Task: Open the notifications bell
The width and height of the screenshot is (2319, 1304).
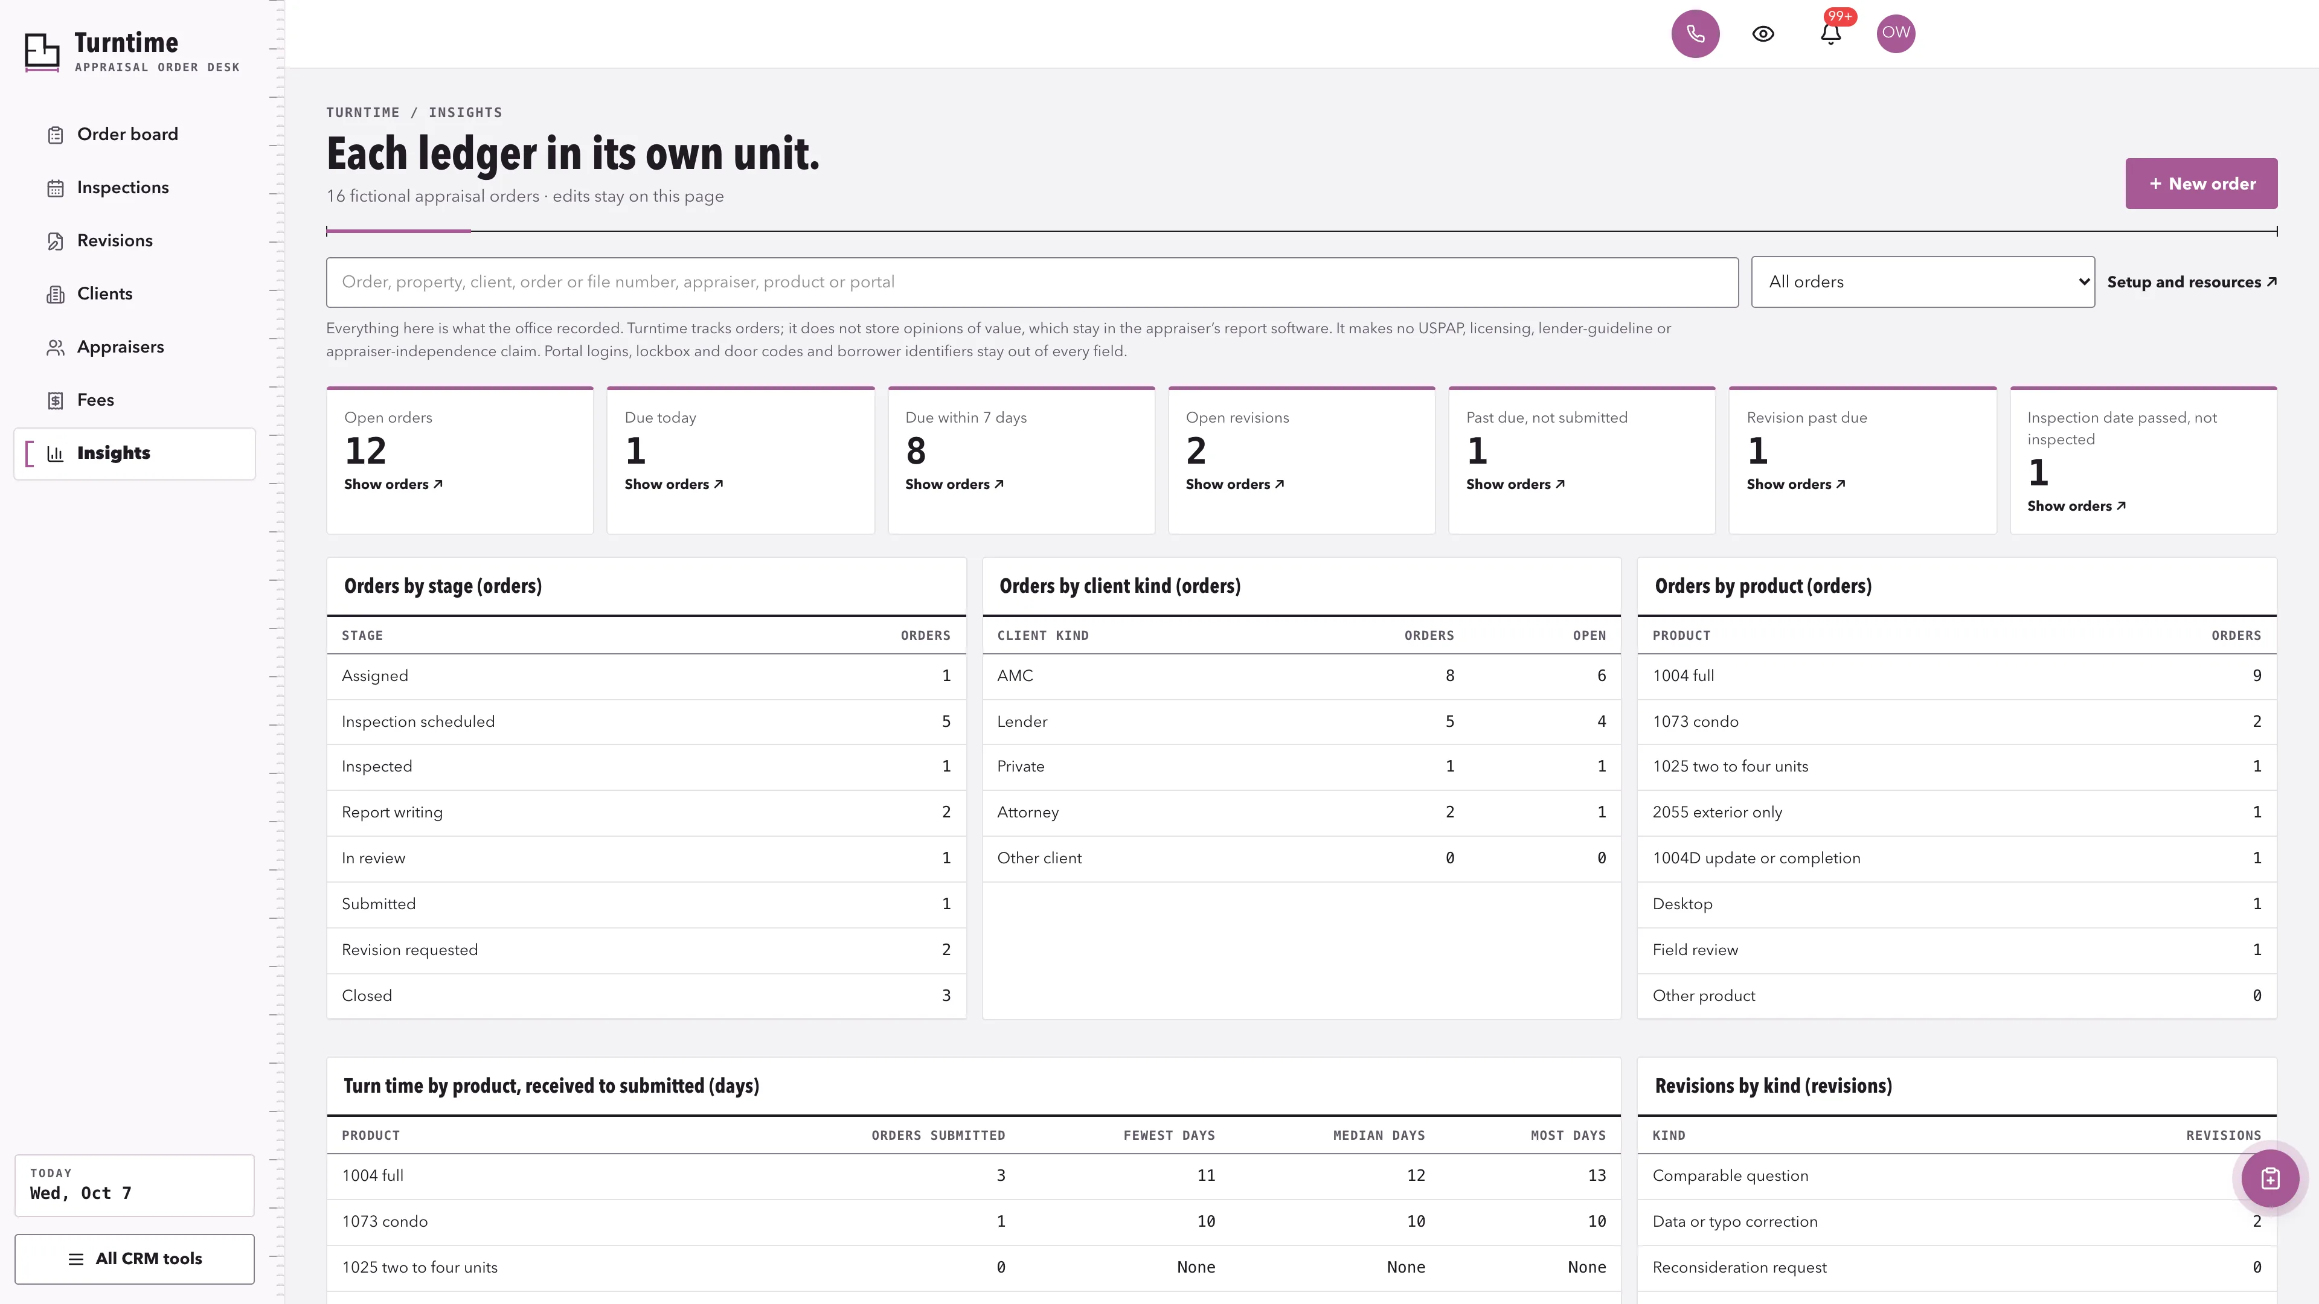Action: pyautogui.click(x=1830, y=33)
